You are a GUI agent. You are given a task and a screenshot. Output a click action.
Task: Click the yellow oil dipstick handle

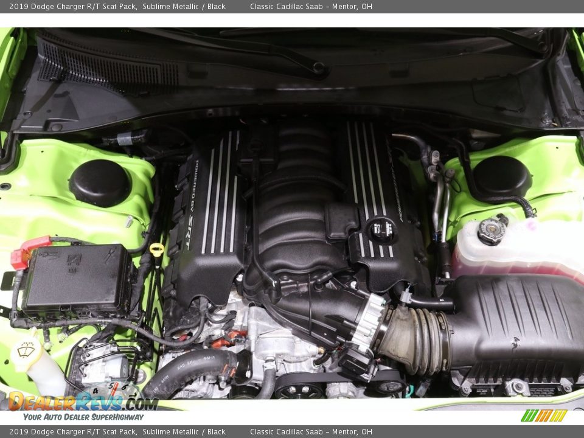coord(157,249)
